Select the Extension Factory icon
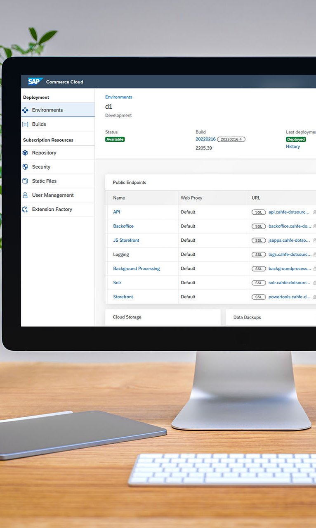Image resolution: width=316 pixels, height=528 pixels. point(25,209)
